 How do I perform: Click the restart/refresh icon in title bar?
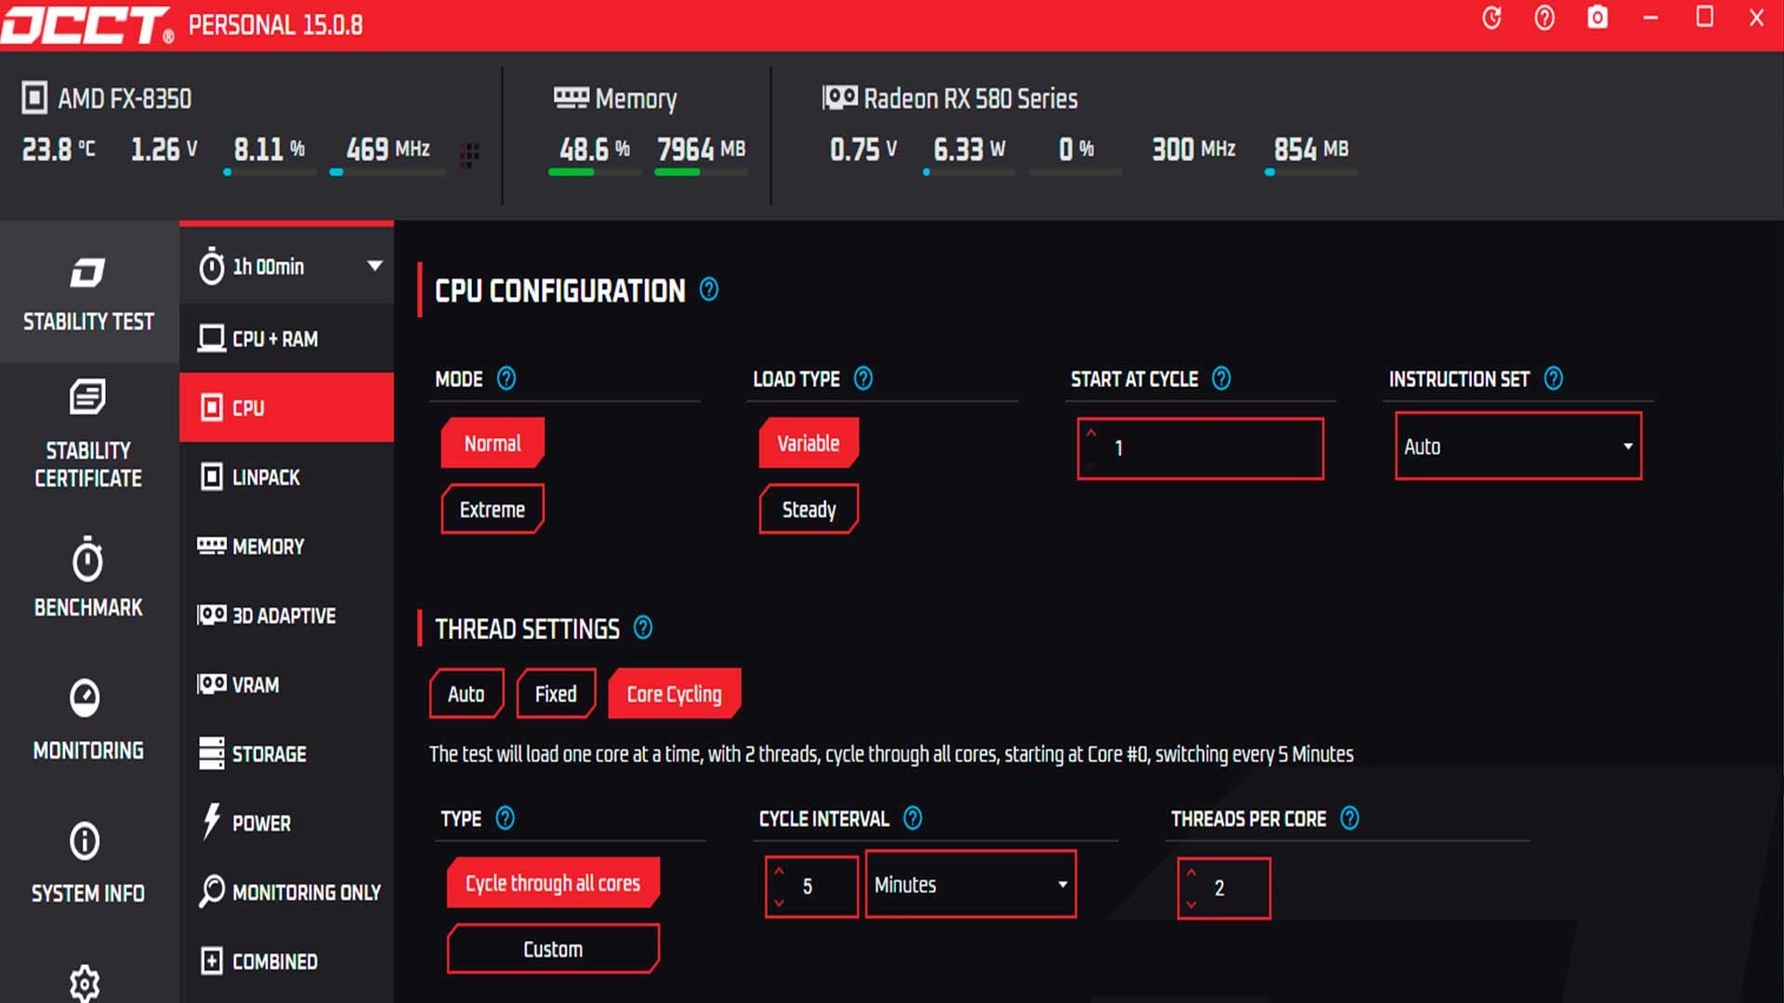coord(1491,18)
